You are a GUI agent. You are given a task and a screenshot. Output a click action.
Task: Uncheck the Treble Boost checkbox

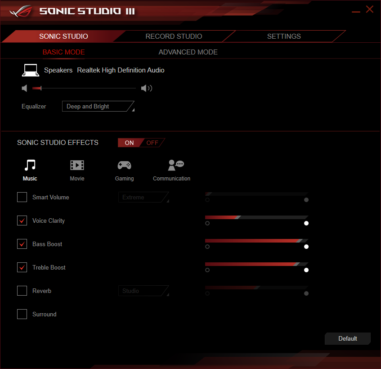click(x=22, y=267)
